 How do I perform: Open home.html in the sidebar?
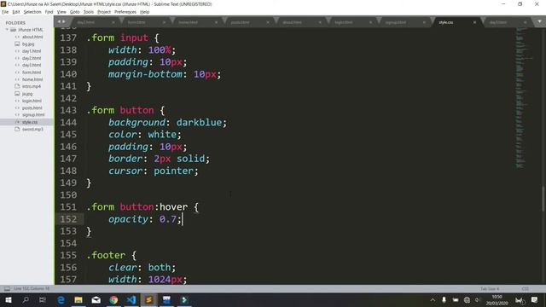(32, 79)
